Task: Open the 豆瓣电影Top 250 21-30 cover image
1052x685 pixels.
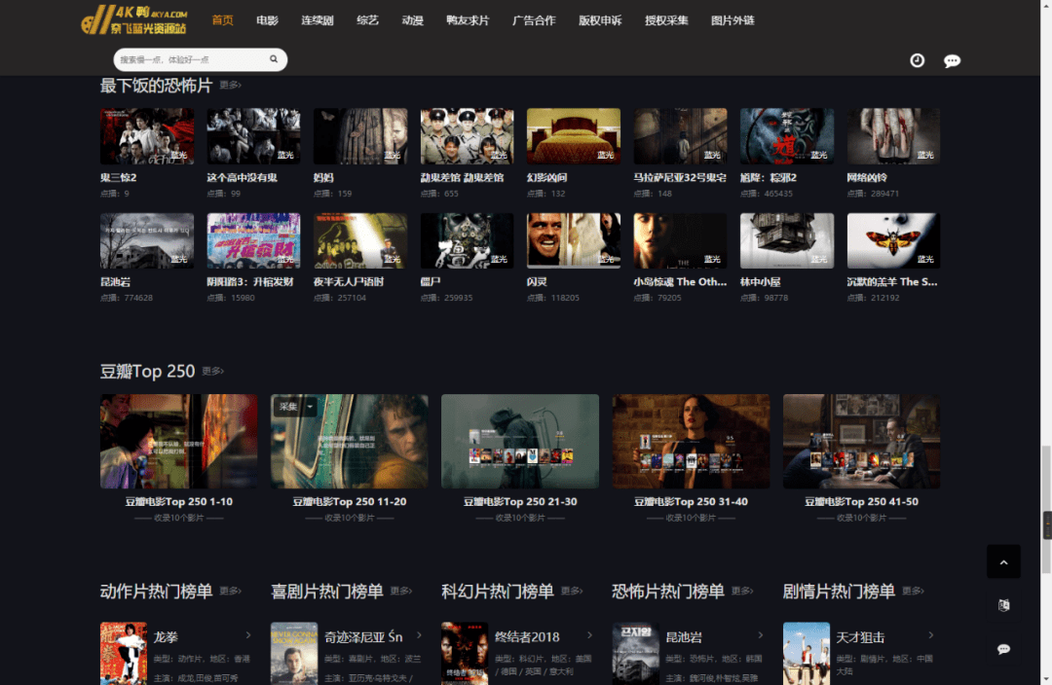Action: coord(520,441)
